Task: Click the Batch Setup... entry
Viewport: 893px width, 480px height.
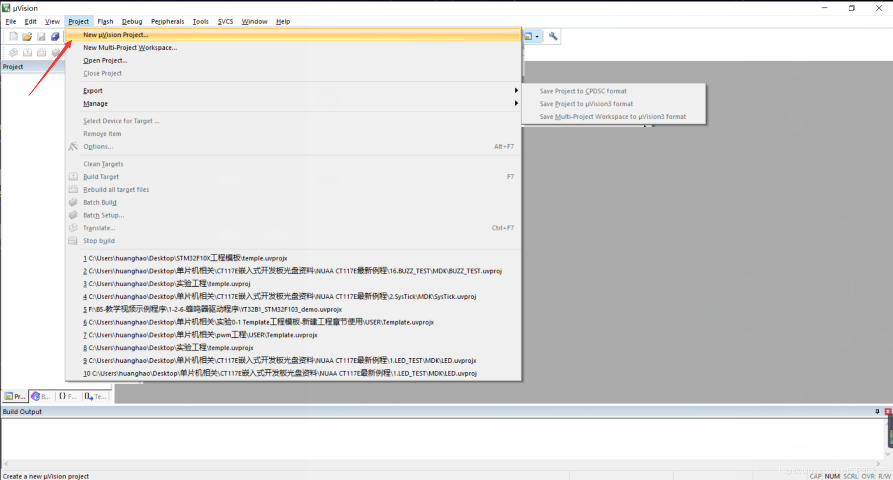Action: 293,215
